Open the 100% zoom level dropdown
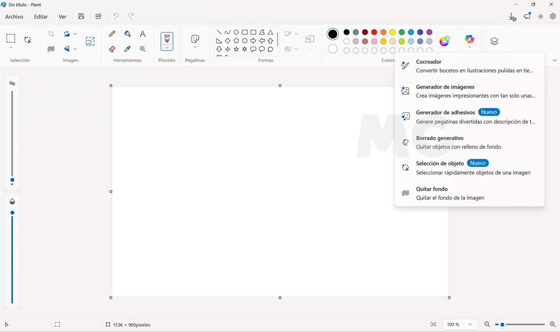 [x=460, y=325]
